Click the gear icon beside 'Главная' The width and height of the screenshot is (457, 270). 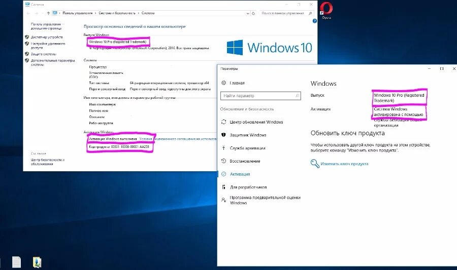tap(223, 83)
